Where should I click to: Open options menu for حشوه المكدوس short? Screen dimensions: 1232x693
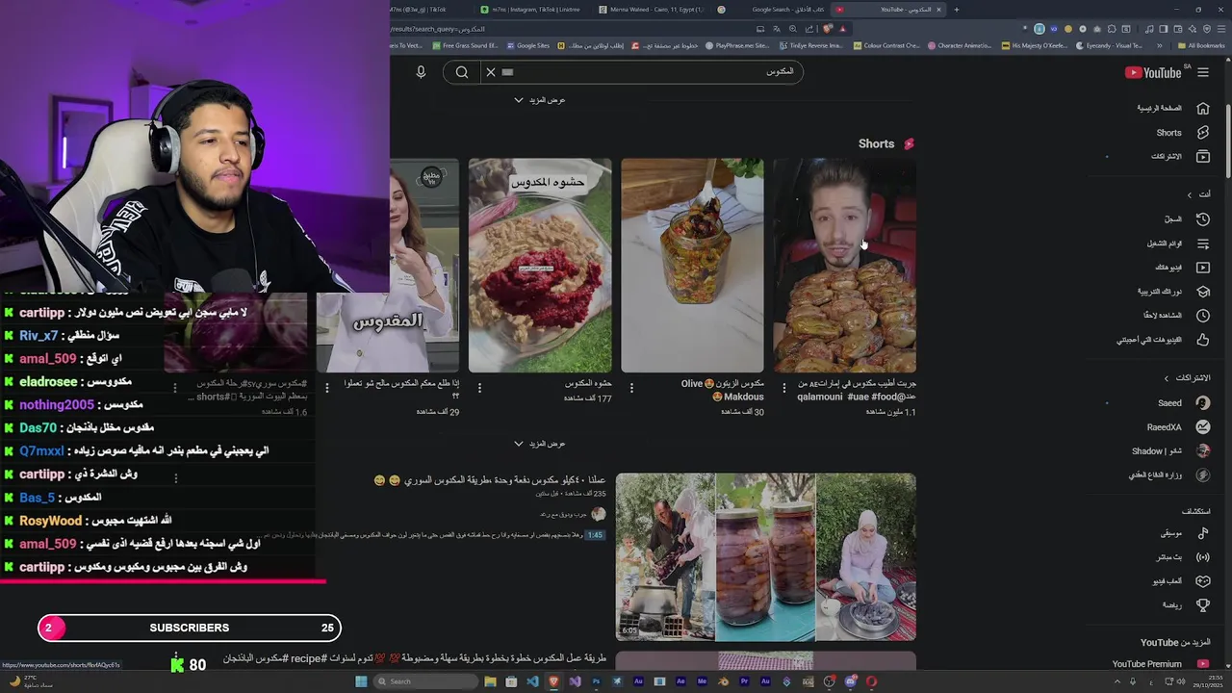click(x=479, y=387)
